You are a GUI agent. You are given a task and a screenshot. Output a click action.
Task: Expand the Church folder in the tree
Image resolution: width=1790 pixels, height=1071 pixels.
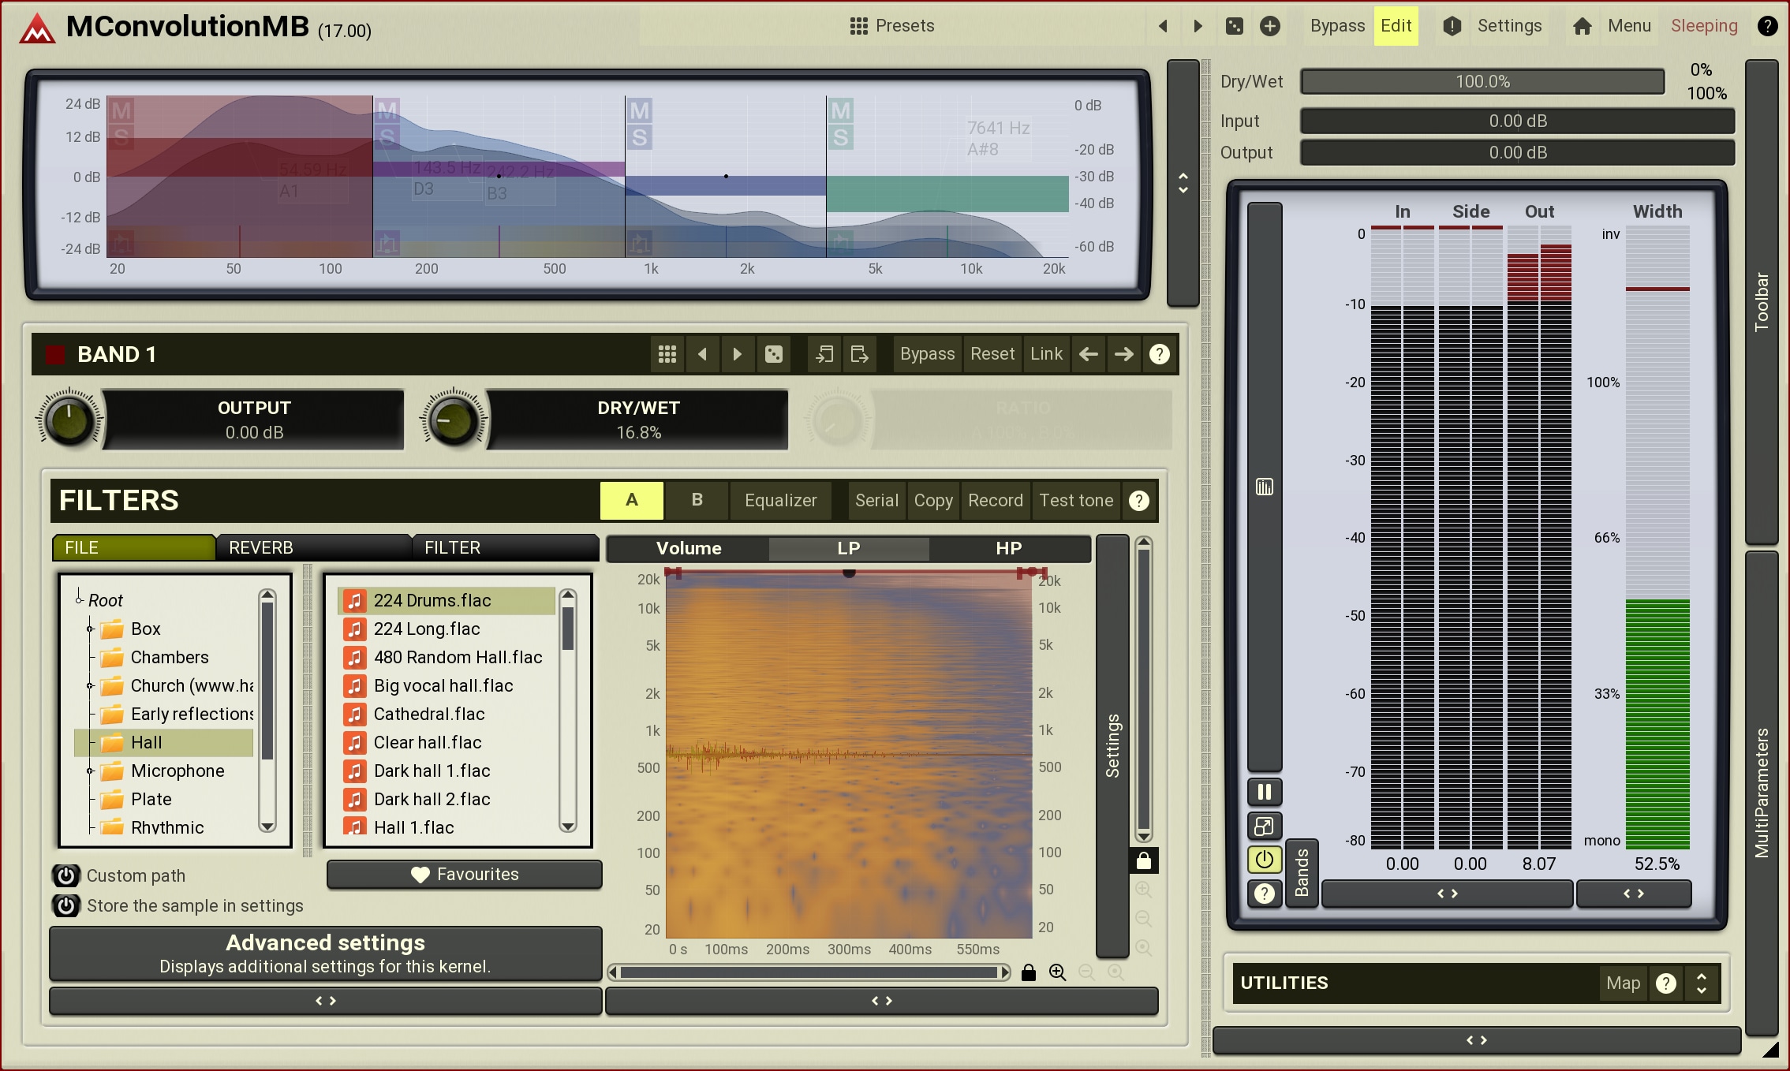click(90, 685)
